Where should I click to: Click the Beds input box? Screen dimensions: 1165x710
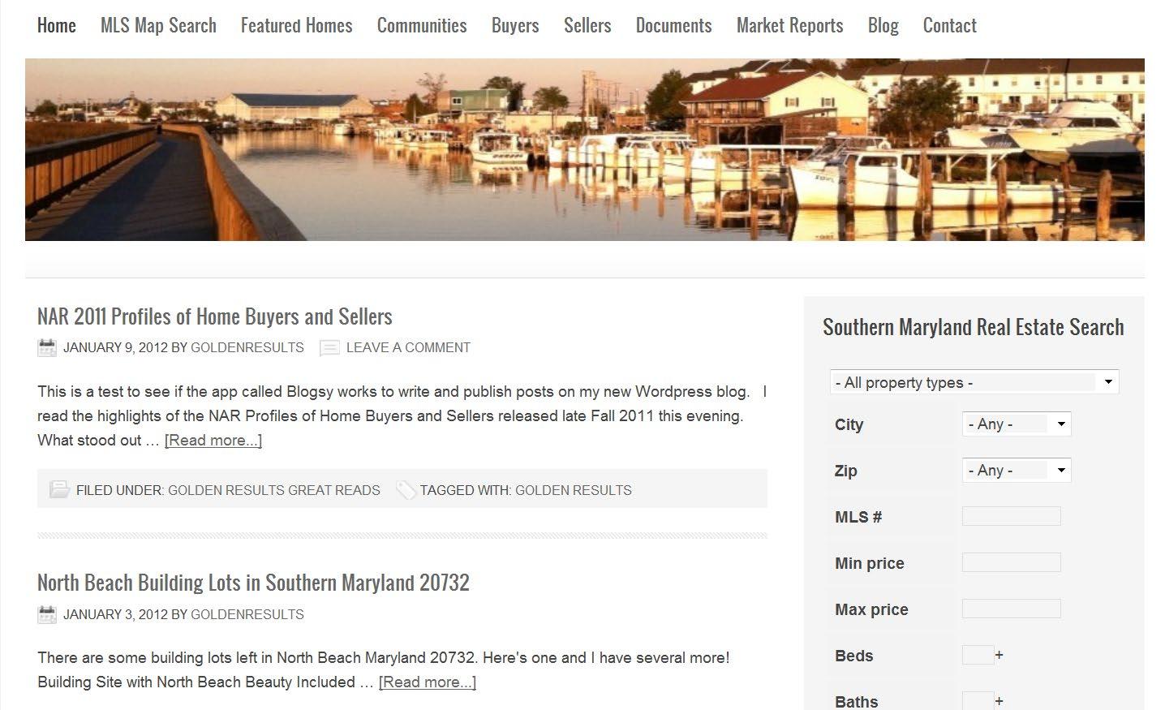click(978, 655)
